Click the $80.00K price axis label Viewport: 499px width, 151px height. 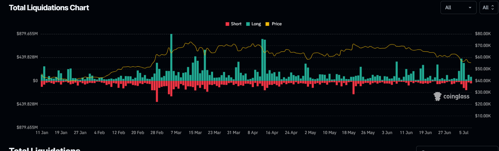click(x=483, y=34)
